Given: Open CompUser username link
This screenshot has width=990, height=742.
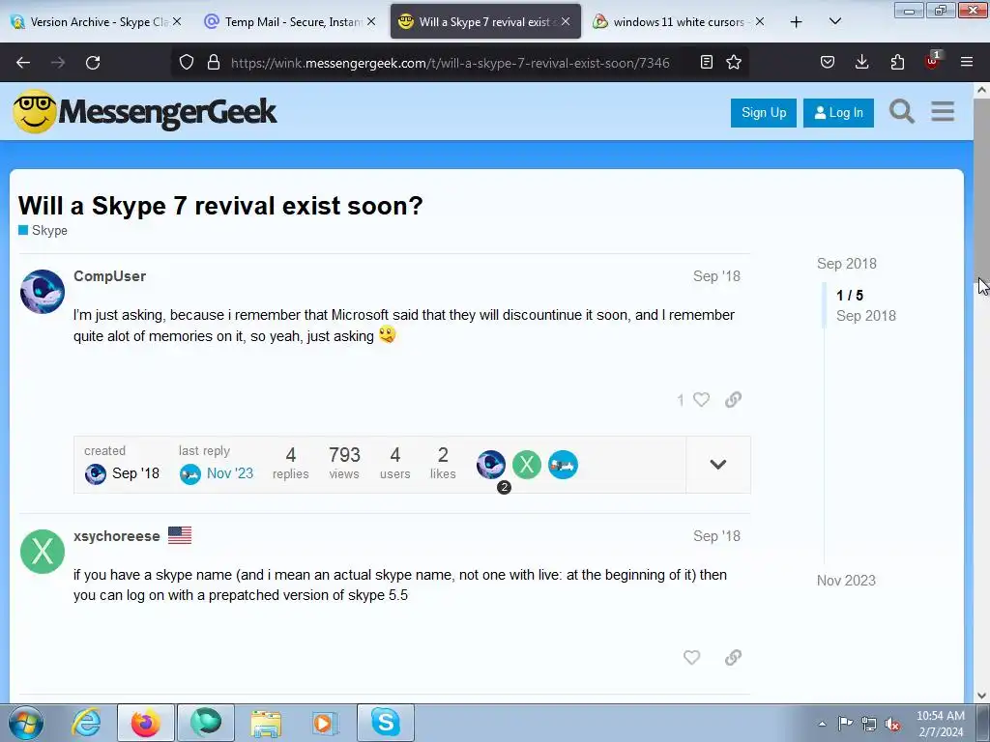Looking at the screenshot, I should 110,276.
